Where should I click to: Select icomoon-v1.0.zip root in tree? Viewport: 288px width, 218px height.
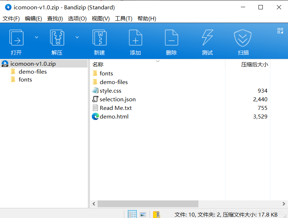pos(44,64)
